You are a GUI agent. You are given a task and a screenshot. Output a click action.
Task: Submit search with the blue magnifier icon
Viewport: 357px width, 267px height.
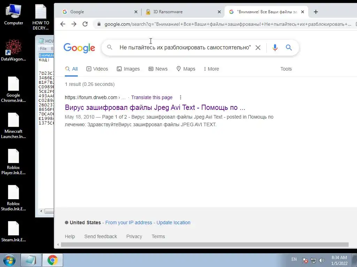click(289, 47)
